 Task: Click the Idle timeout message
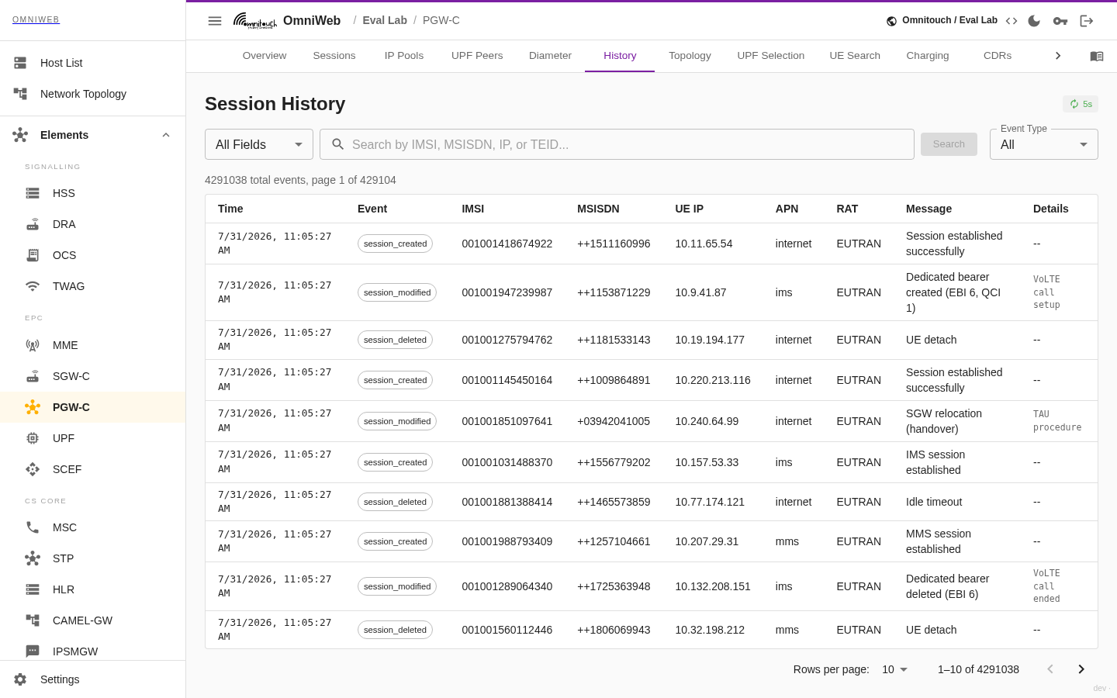pos(934,502)
